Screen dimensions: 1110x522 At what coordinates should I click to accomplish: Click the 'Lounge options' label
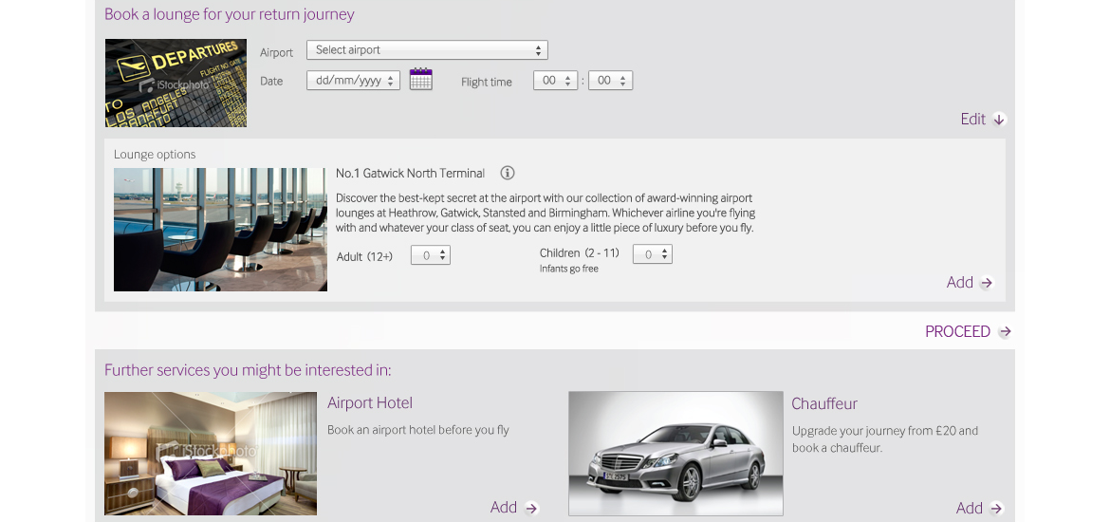(x=155, y=155)
